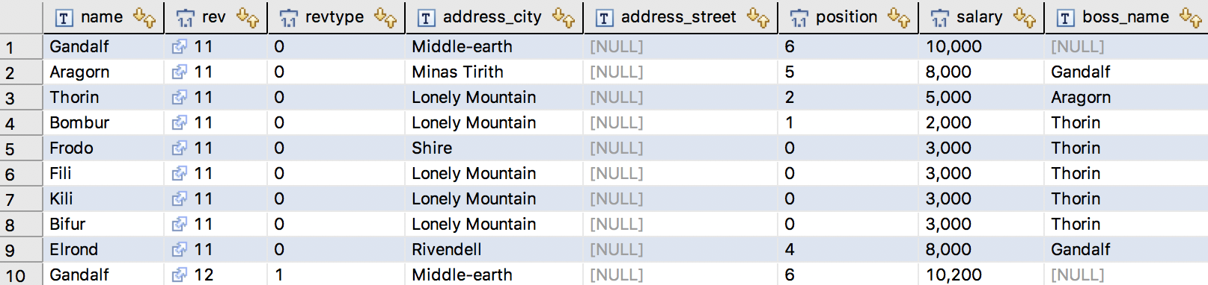Select row number 1 header
Image resolution: width=1208 pixels, height=285 pixels.
[x=21, y=48]
